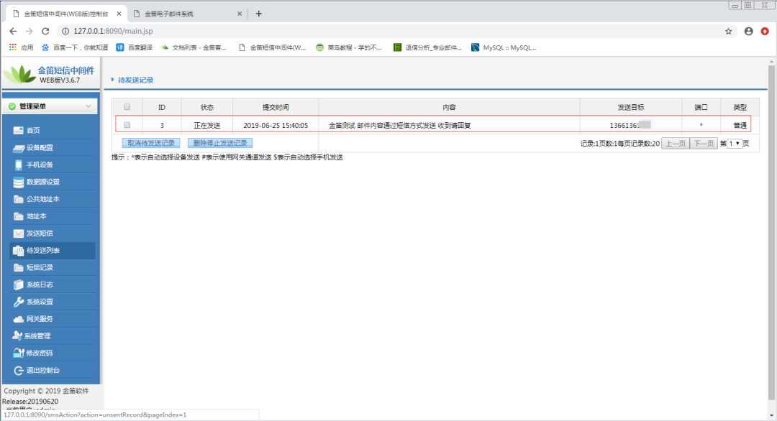
Task: Open 网关服务 menu item
Action: pyautogui.click(x=53, y=319)
